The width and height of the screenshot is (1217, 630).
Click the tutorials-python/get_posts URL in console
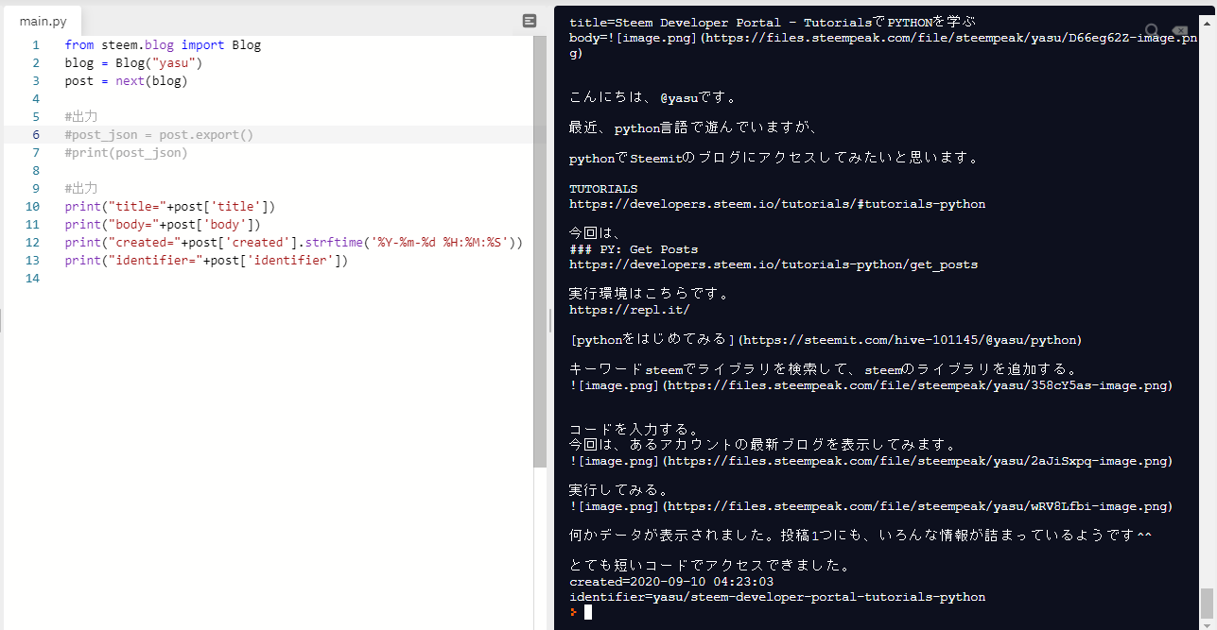(x=774, y=264)
